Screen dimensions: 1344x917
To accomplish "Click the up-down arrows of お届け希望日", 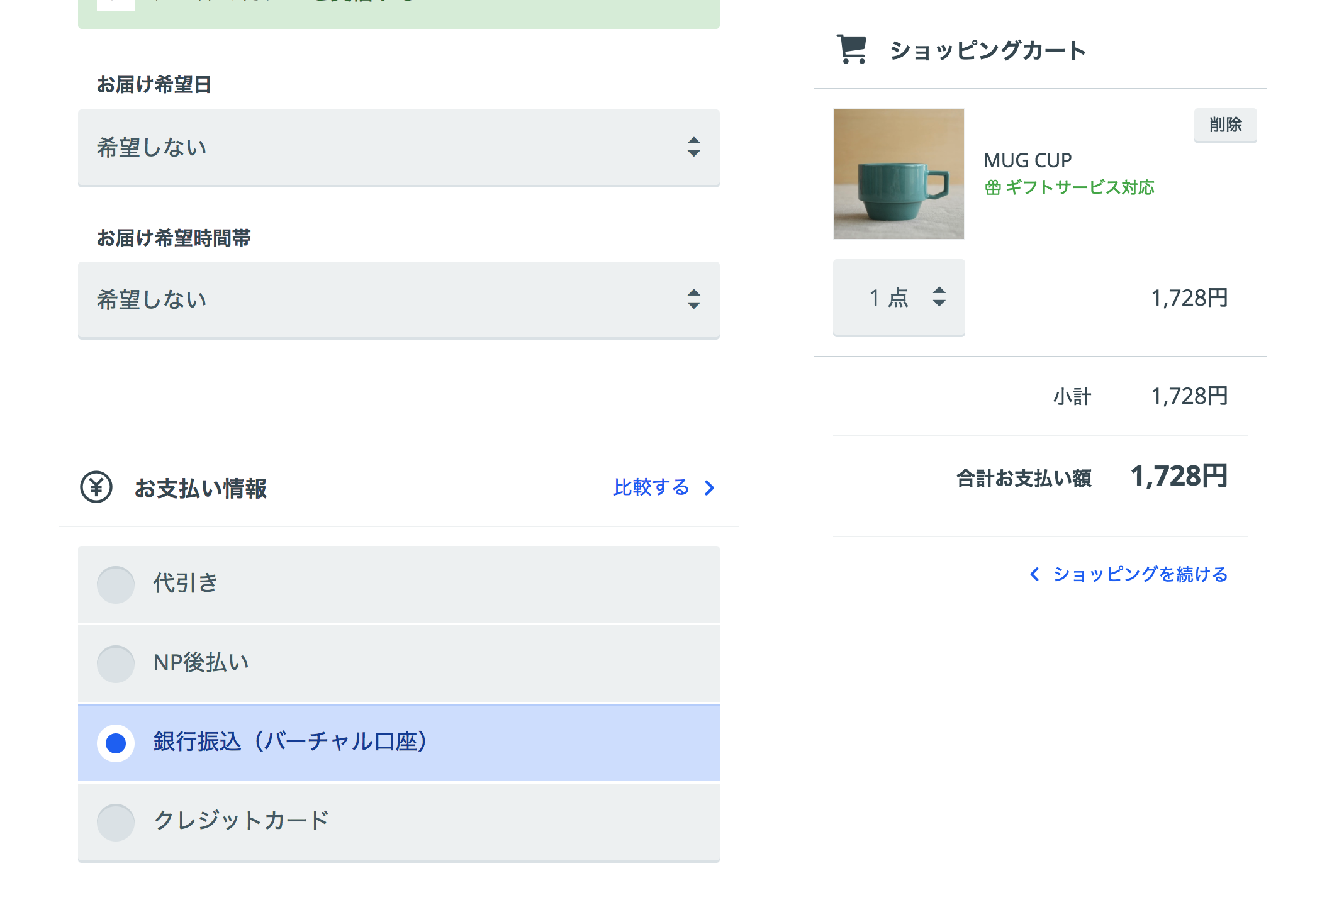I will [x=693, y=147].
